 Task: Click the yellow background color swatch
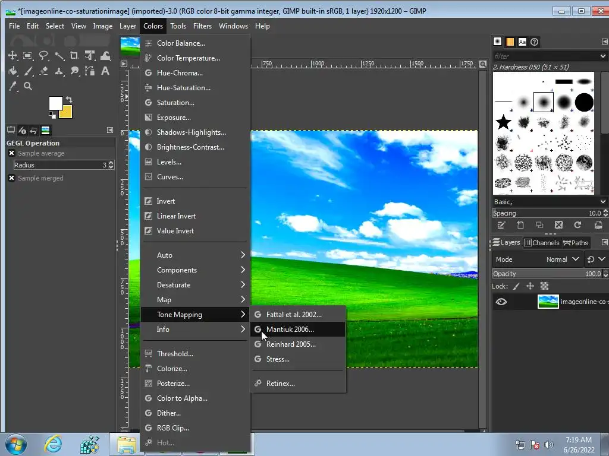tap(68, 113)
